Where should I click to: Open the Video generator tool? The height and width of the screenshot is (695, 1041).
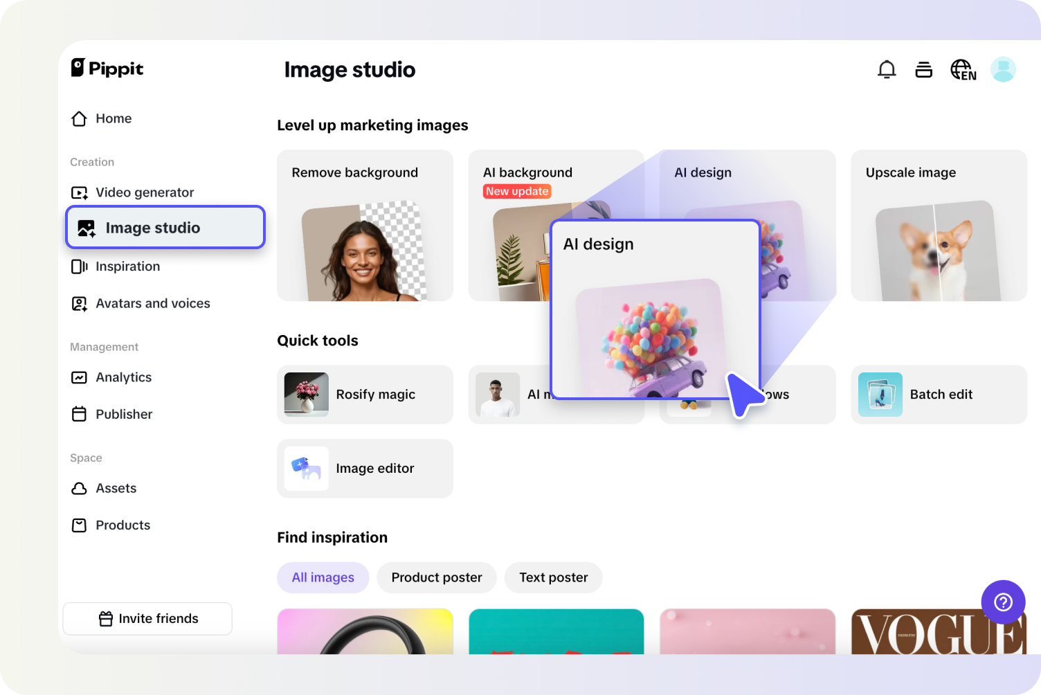144,192
